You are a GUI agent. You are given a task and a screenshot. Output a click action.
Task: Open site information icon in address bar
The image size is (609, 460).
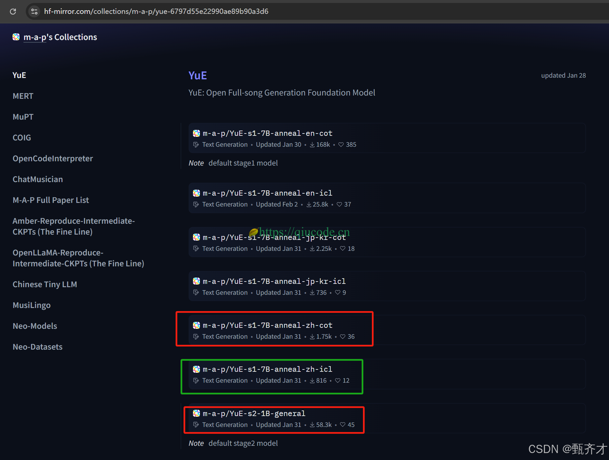point(34,12)
